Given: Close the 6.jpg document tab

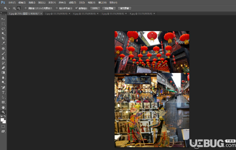Looking at the screenshot, I should pyautogui.click(x=98, y=14).
